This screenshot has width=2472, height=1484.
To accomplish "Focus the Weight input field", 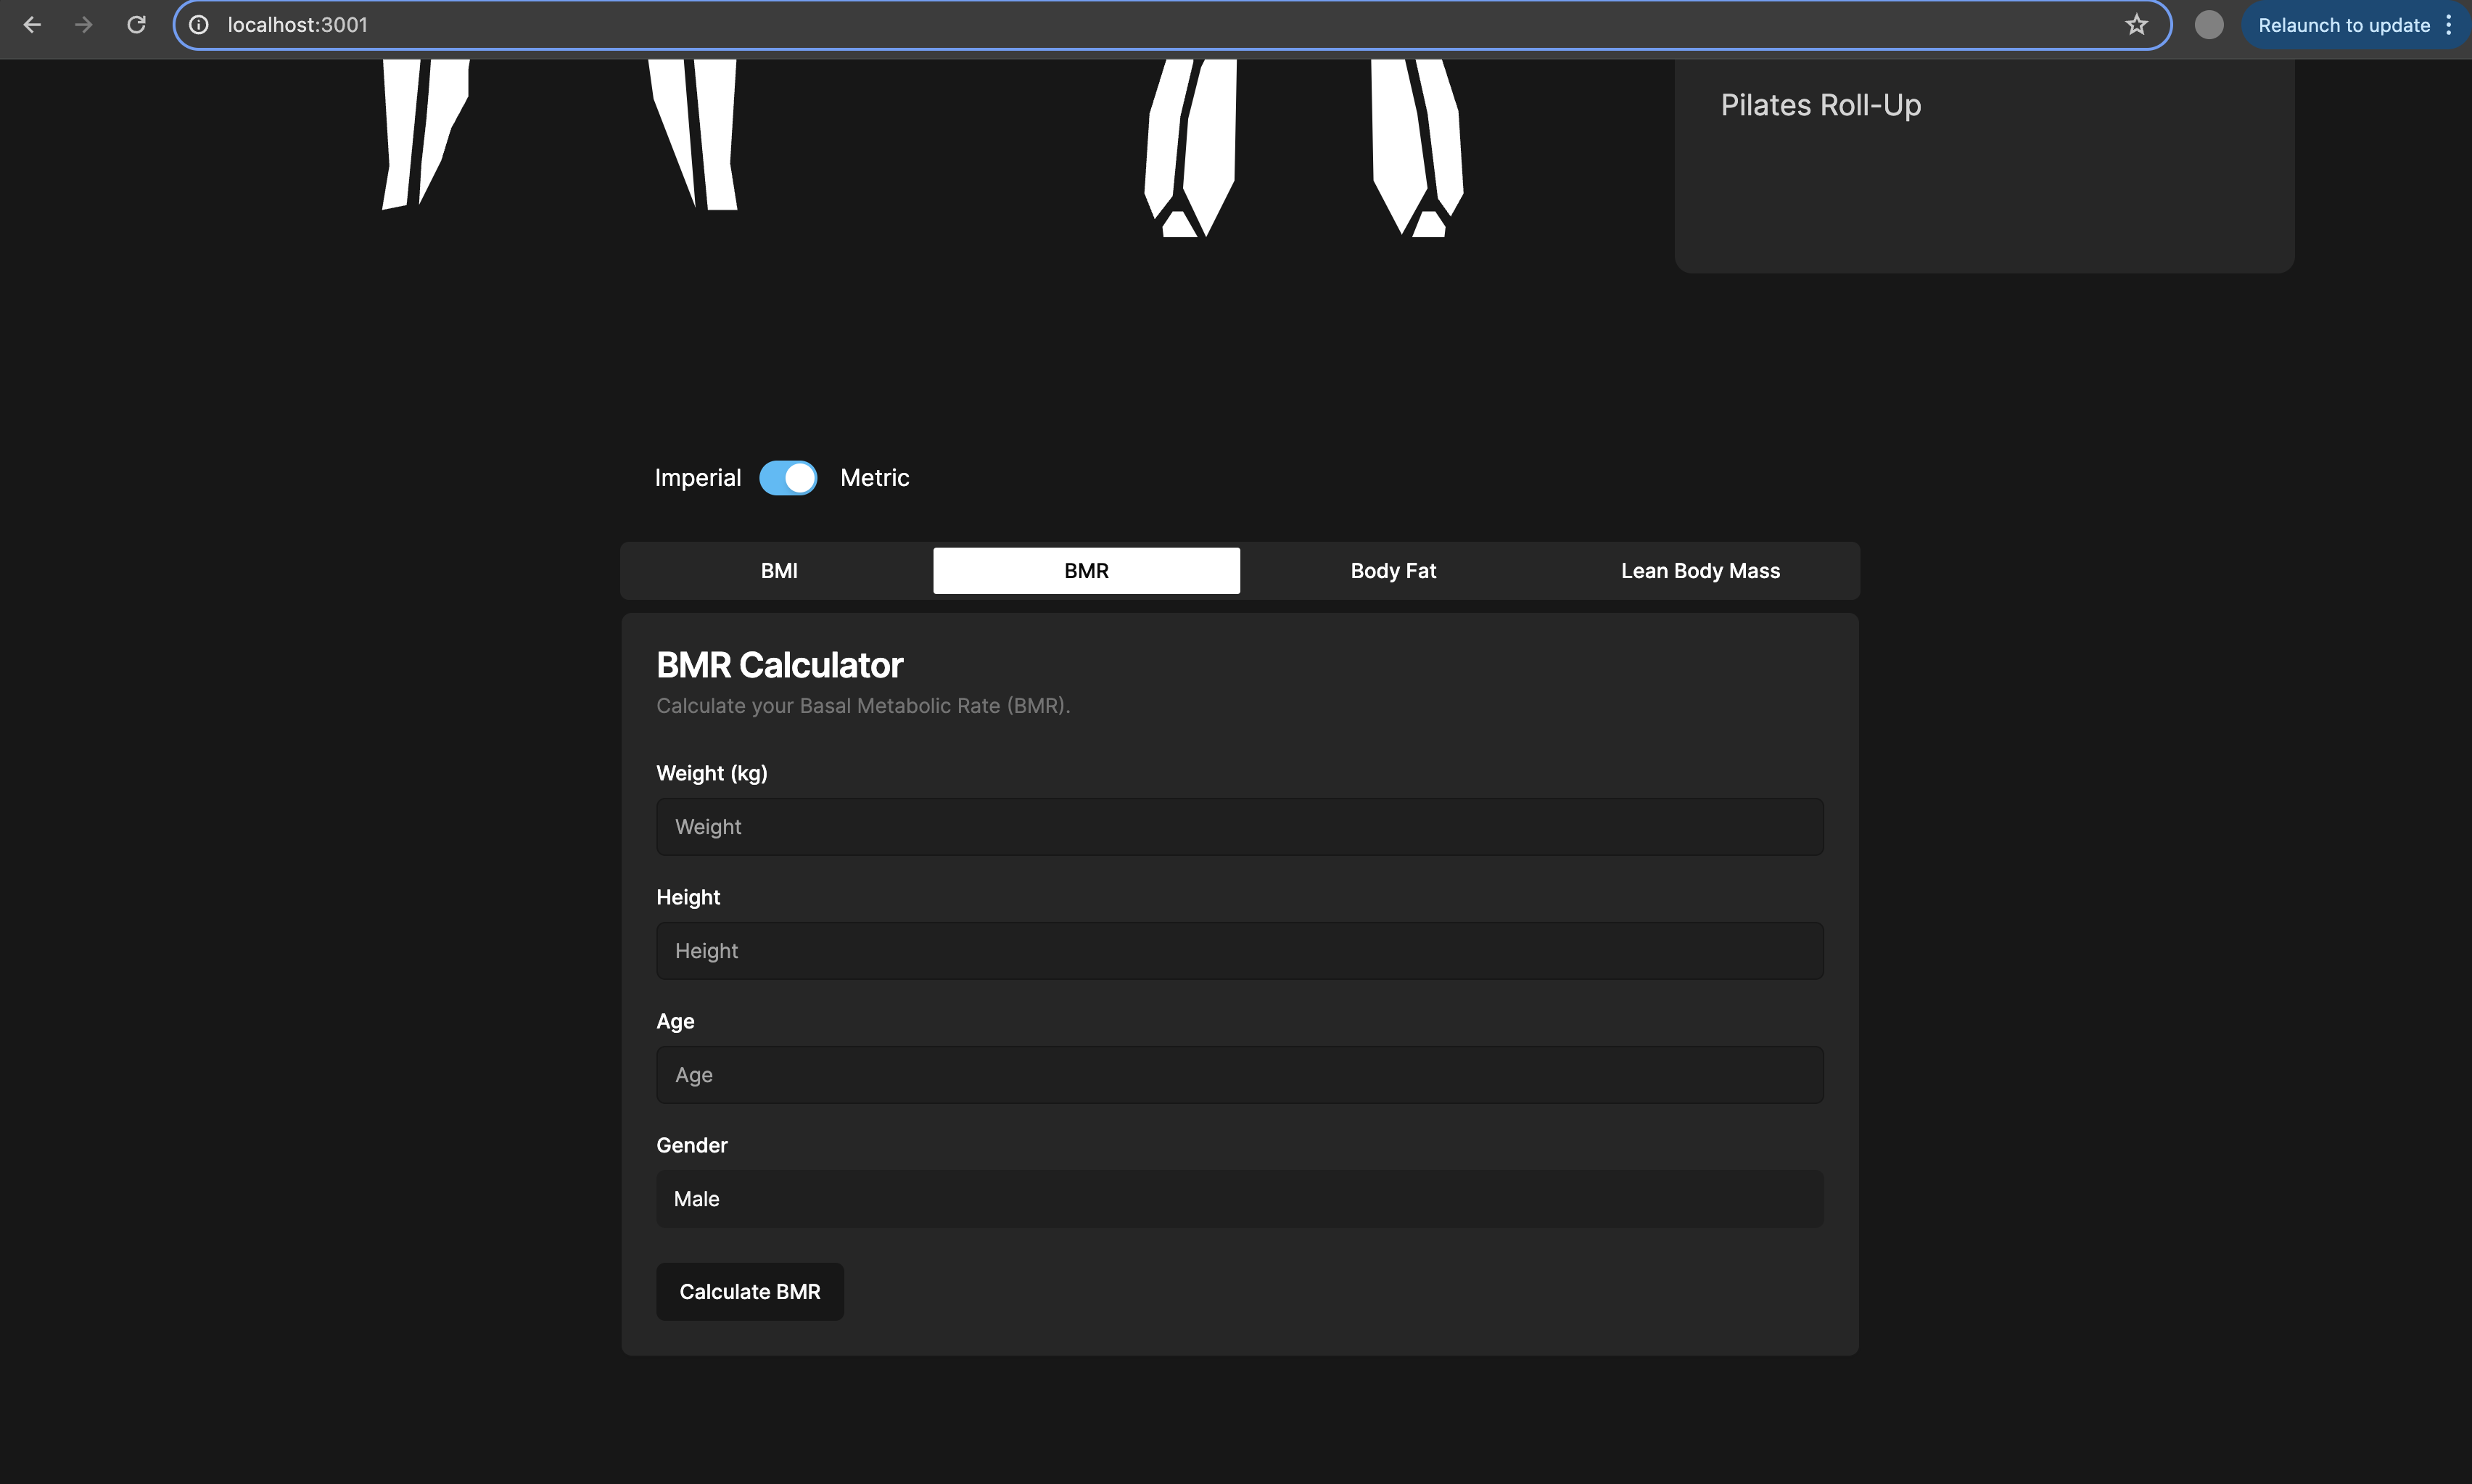I will point(1239,827).
